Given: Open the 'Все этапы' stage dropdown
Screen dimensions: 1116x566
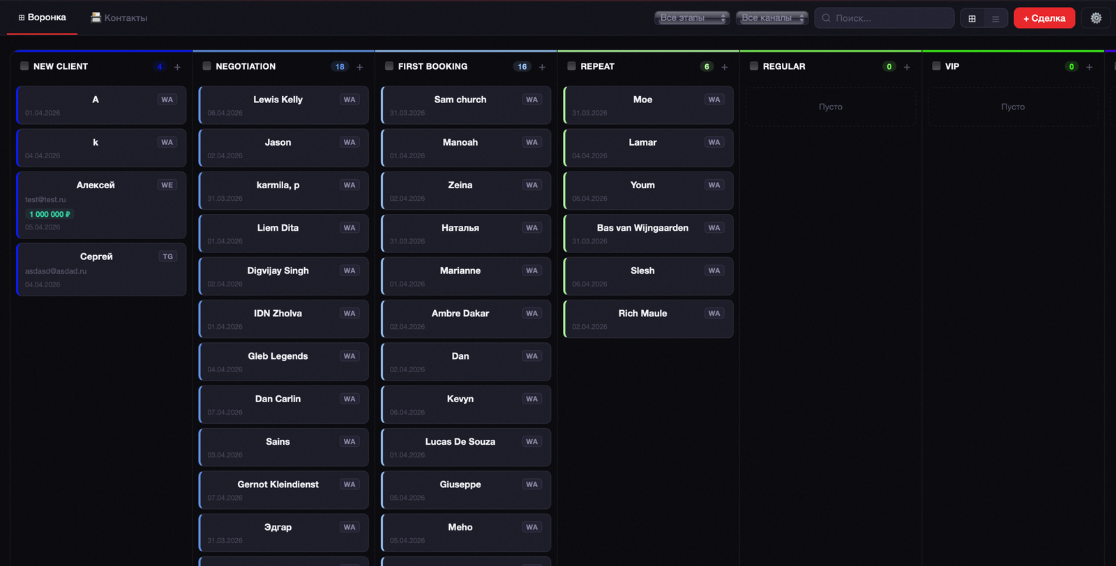Looking at the screenshot, I should pos(691,18).
